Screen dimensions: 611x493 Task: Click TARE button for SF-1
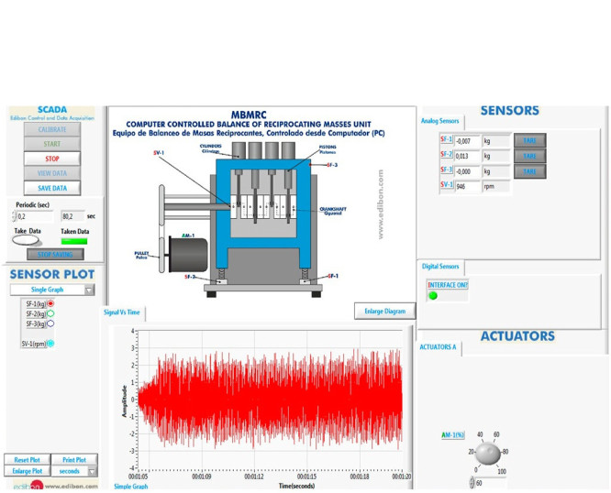point(529,140)
